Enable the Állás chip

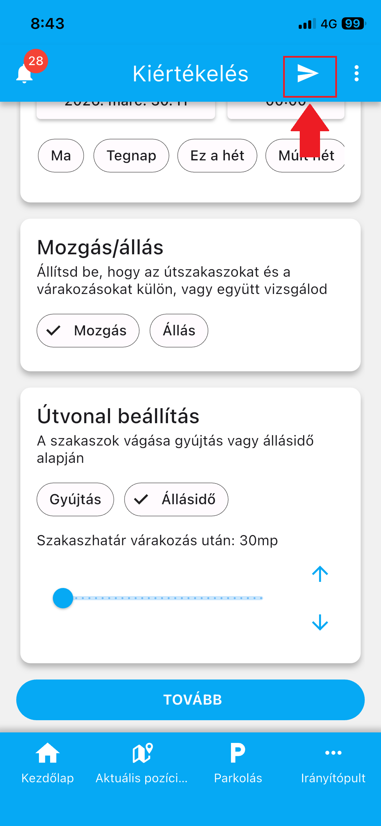click(x=179, y=331)
